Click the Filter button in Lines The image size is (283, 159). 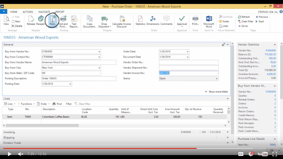click(x=69, y=104)
